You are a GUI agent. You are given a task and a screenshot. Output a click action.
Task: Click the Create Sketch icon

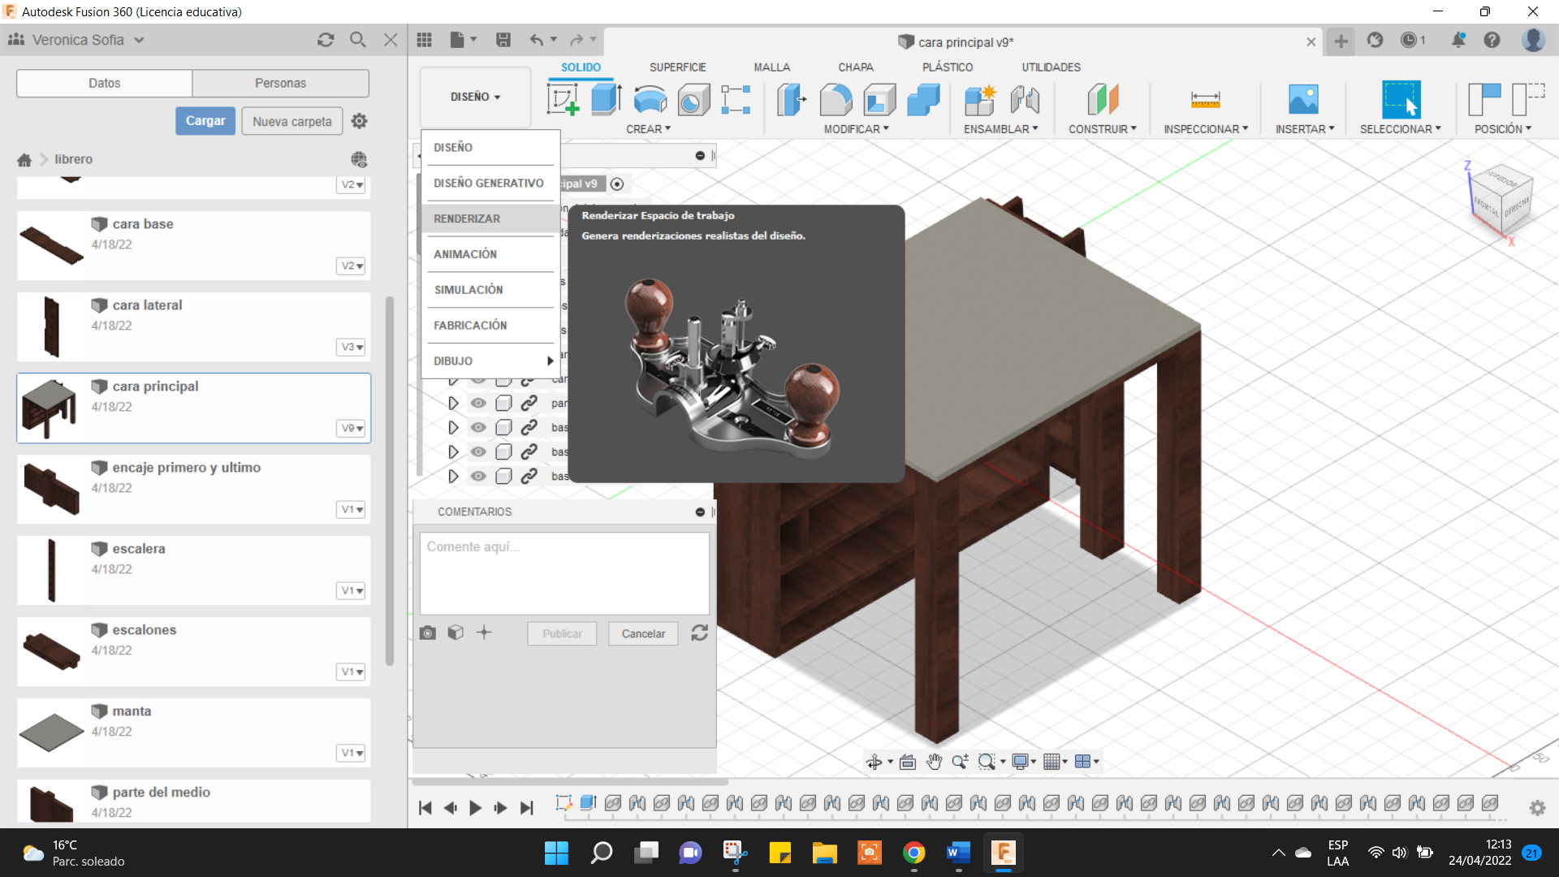[563, 100]
